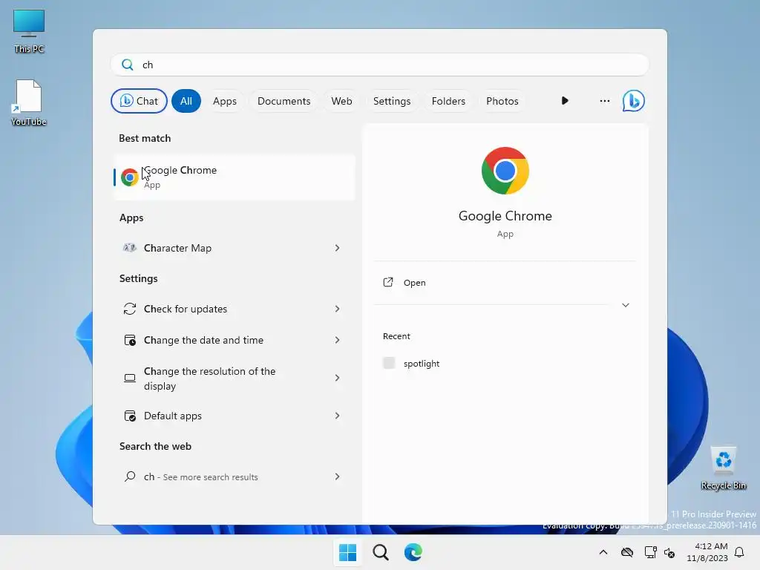Open the notifications bell icon
The height and width of the screenshot is (570, 760).
tap(739, 552)
